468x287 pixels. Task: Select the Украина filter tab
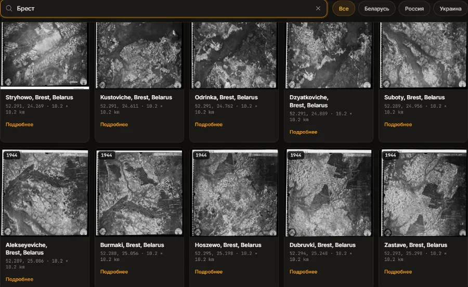click(450, 9)
